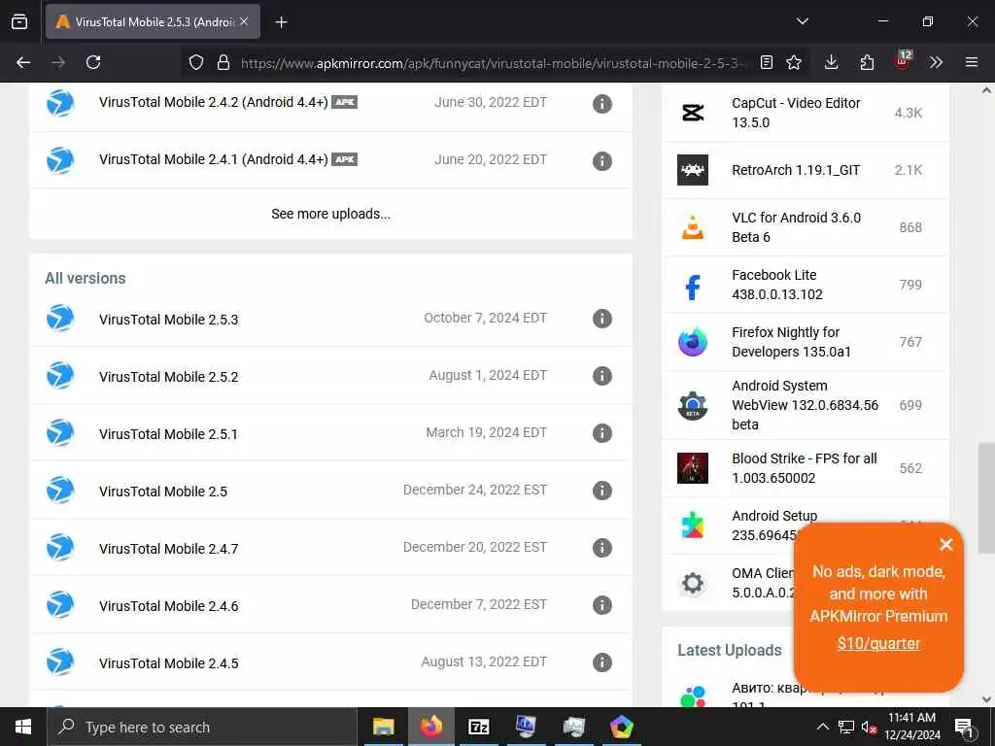
Task: Click the VirusTotal icon beside version 2.5.3
Action: click(x=60, y=318)
